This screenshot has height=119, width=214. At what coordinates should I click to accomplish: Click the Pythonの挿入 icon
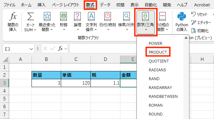(x=182, y=16)
